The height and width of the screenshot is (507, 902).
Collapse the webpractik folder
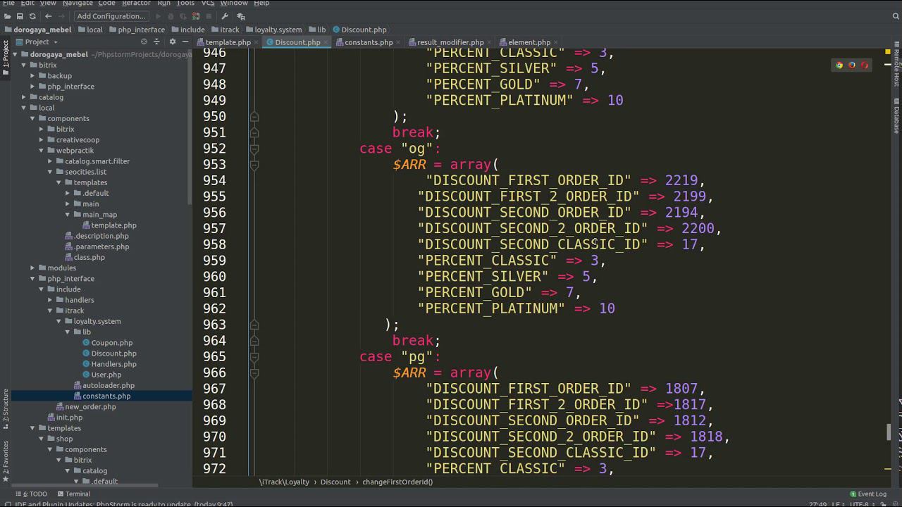[41, 150]
